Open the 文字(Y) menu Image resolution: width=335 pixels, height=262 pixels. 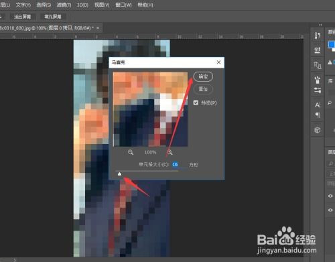[x=23, y=5]
